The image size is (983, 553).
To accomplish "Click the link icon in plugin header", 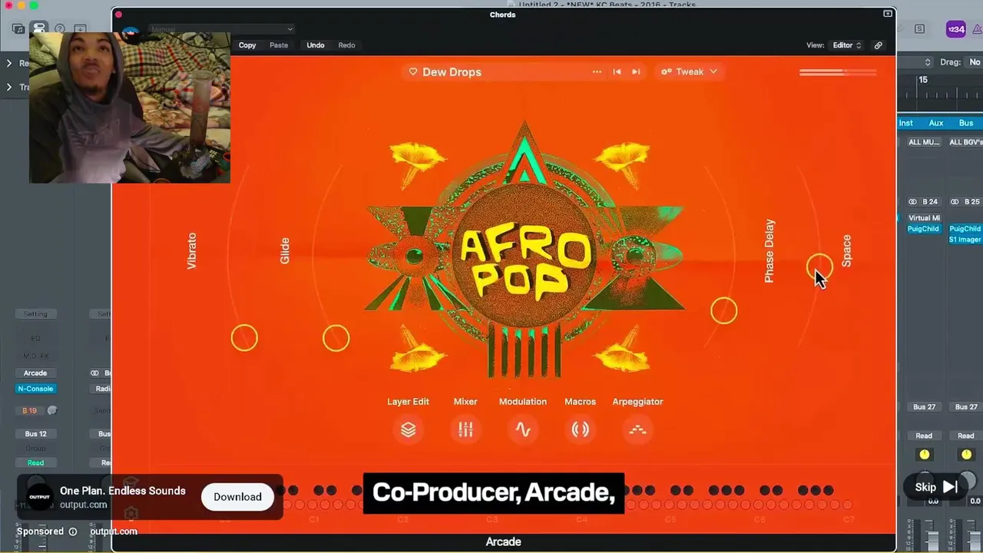I will 879,45.
